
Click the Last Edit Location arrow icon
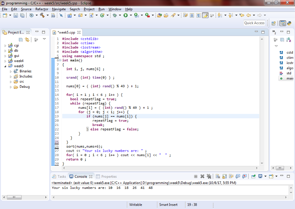click(x=242, y=15)
